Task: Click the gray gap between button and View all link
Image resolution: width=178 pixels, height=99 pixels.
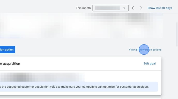Action: [x=72, y=49]
